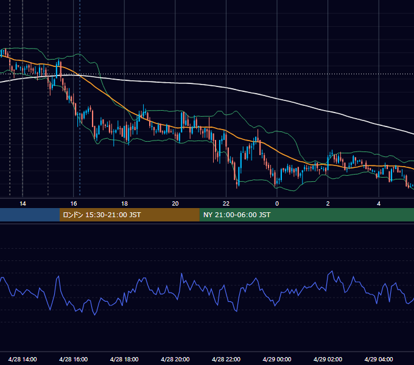Click the 20 hour axis label
Viewport: 414px width, 365px height.
(175, 204)
